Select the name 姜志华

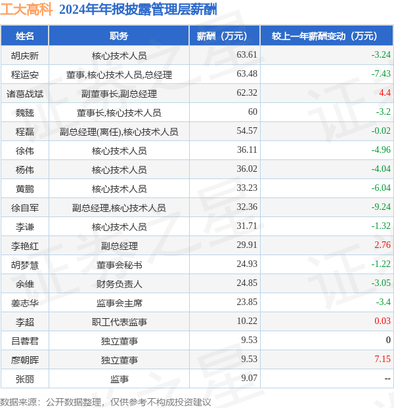pyautogui.click(x=25, y=303)
